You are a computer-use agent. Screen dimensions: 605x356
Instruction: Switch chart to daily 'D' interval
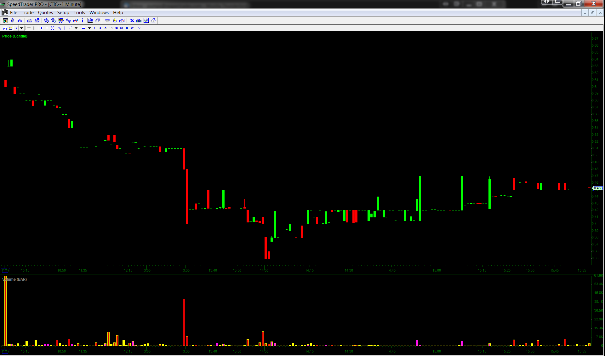tap(127, 28)
